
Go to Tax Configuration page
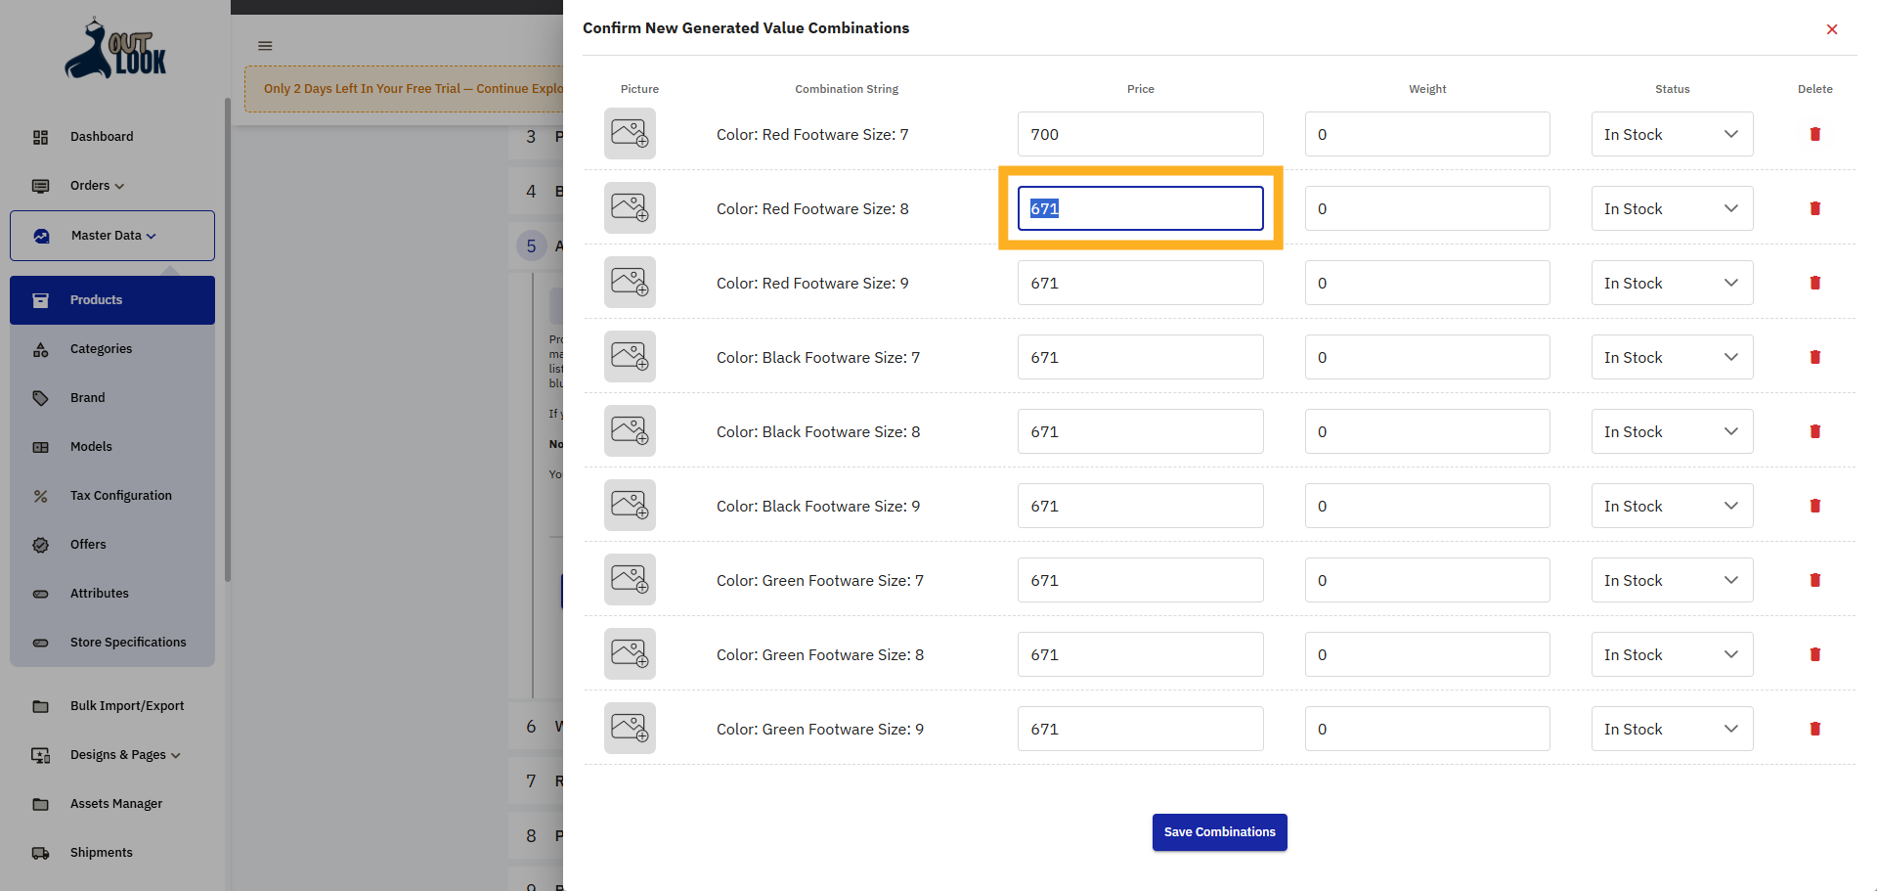tap(120, 496)
